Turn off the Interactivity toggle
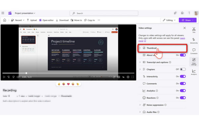199x129 pixels. pos(183,76)
